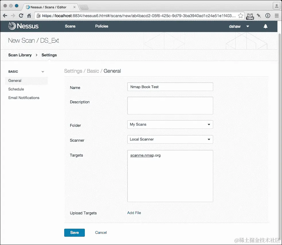
Task: Save the new scan
Action: 75,233
